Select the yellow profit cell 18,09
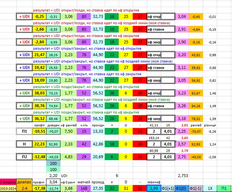Screen dimensions: 232x192 39,80
